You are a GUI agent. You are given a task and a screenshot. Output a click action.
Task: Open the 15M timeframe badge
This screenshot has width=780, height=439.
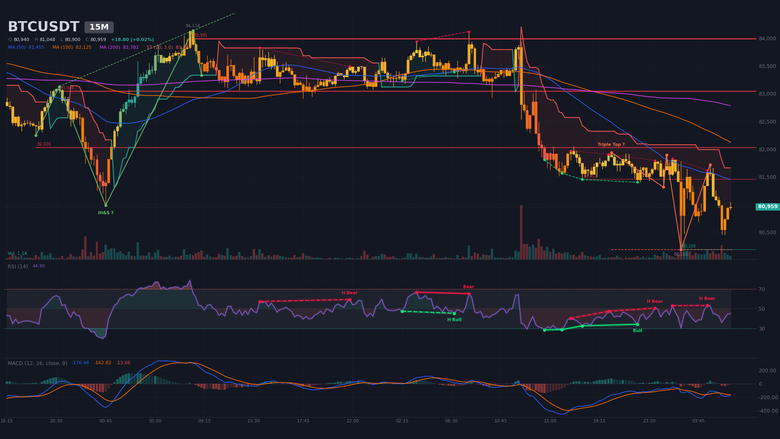coord(99,27)
